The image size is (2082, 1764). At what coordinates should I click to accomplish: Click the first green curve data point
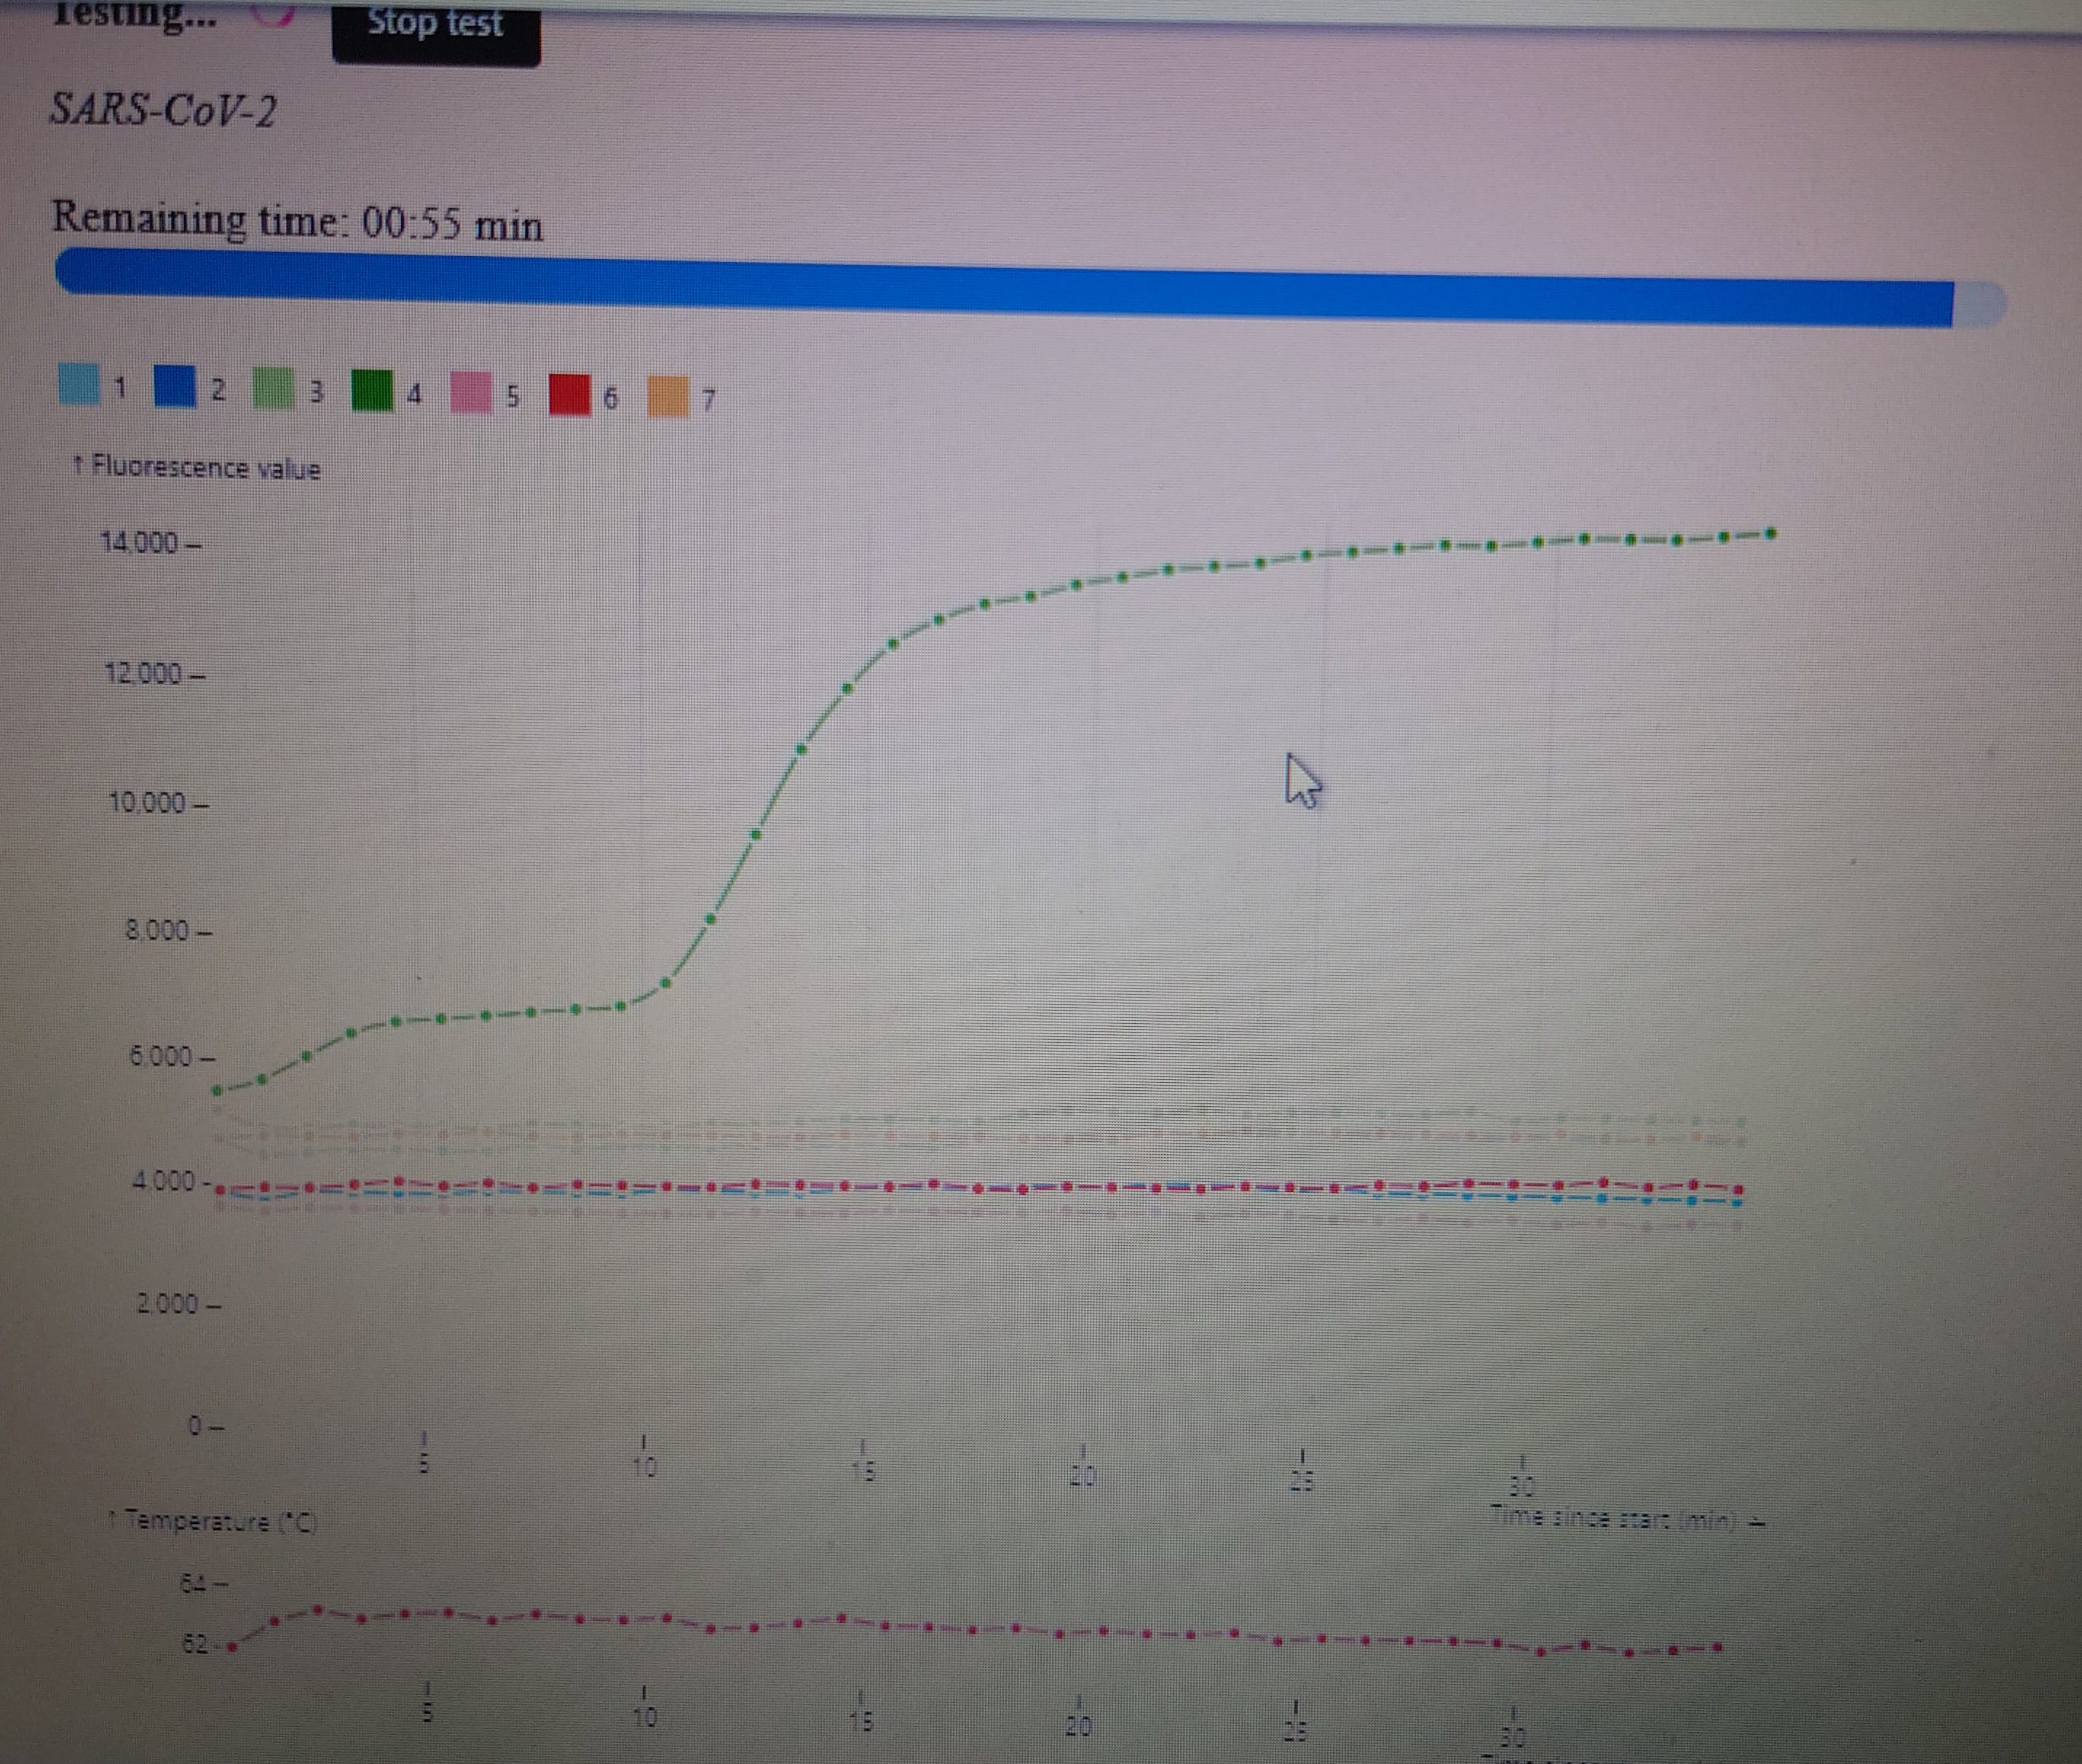pos(217,1090)
